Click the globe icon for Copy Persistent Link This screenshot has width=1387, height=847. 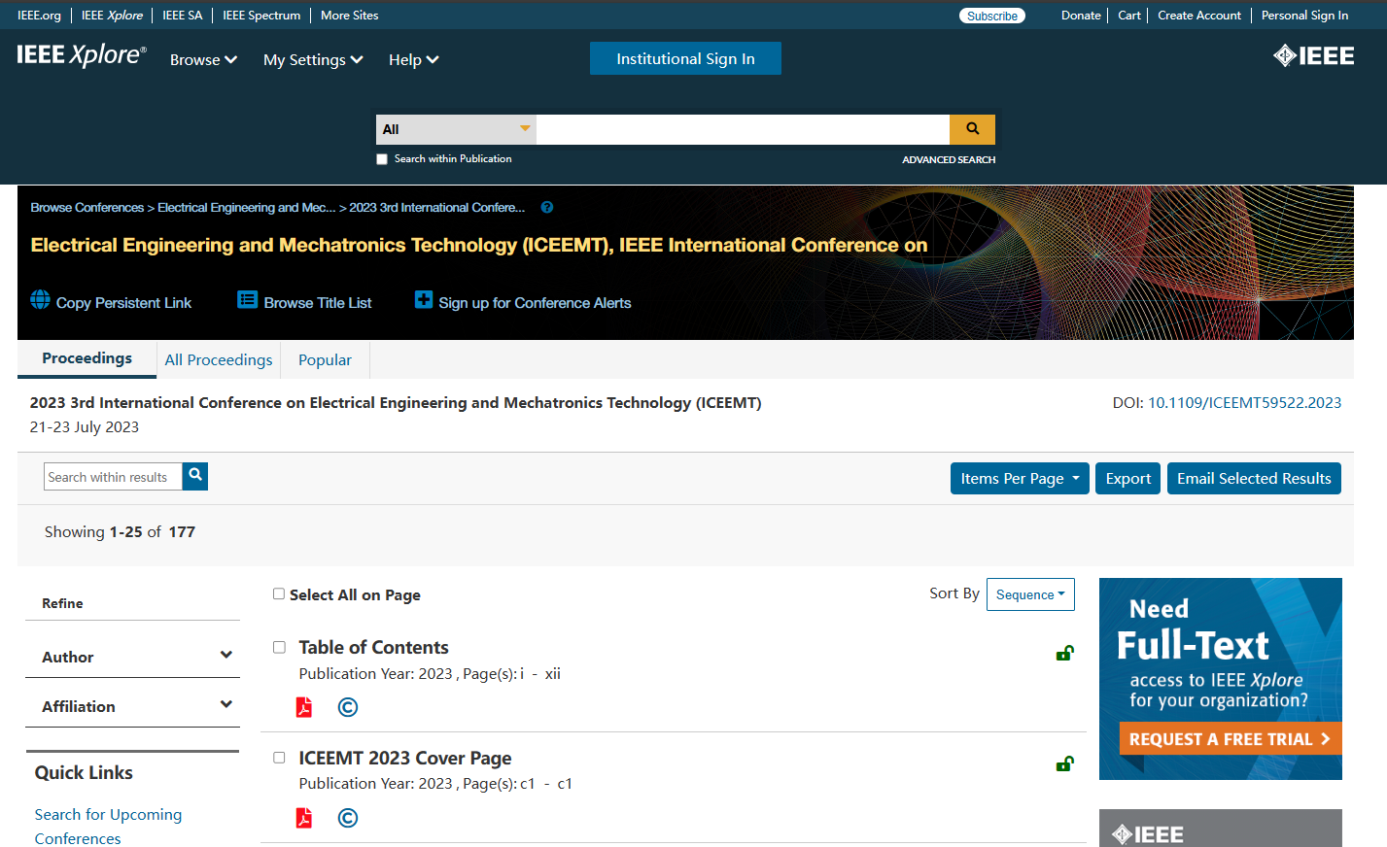coord(40,300)
